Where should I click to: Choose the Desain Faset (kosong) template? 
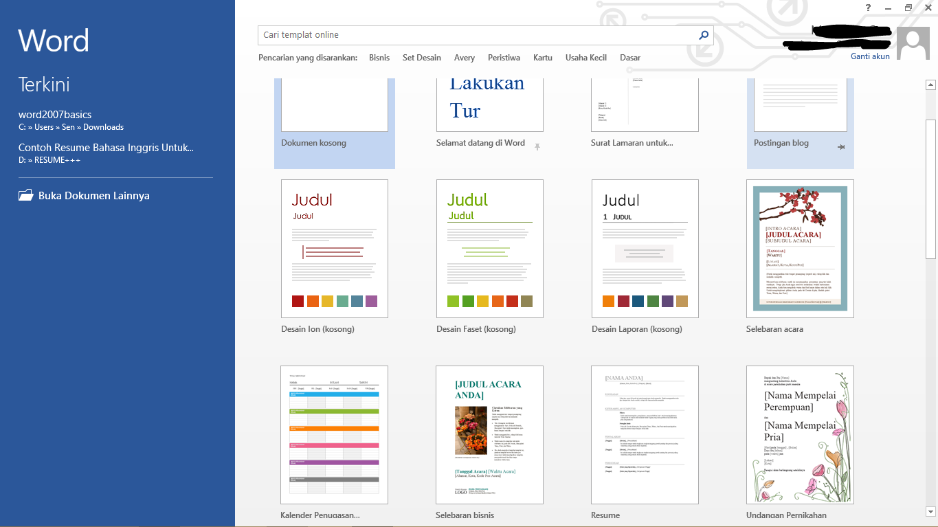(x=490, y=249)
